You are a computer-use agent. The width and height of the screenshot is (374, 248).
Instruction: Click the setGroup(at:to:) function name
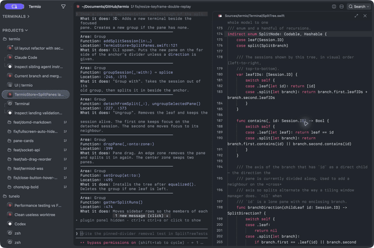click(122, 176)
